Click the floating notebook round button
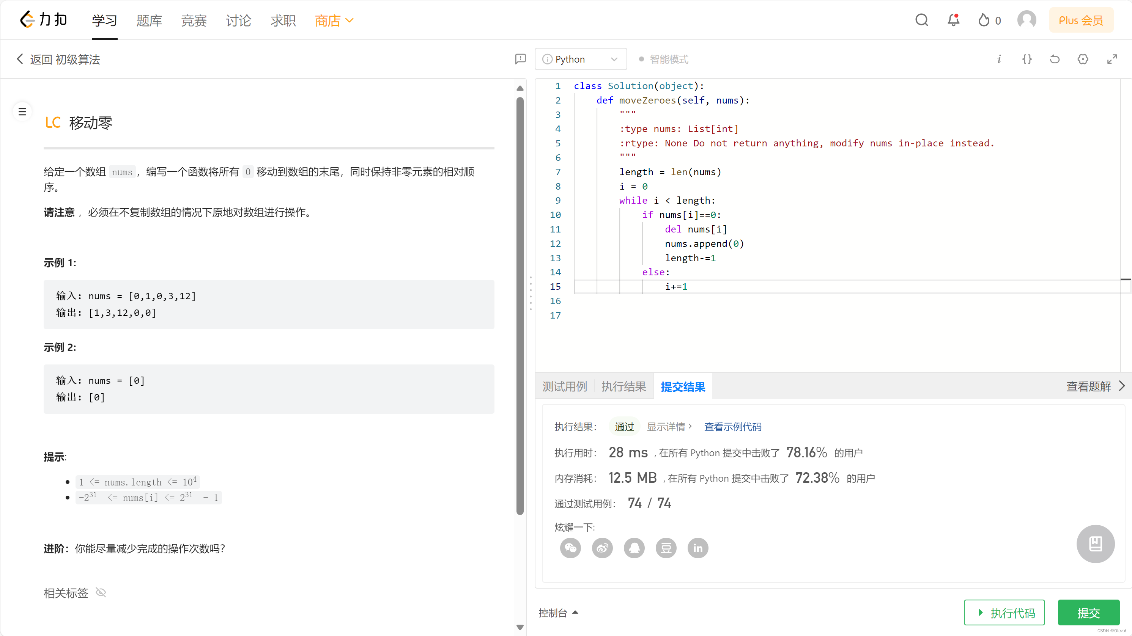 1095,544
